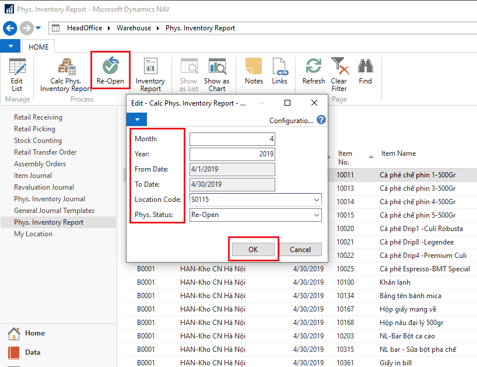Click the Month input field
477x367 pixels.
click(232, 139)
